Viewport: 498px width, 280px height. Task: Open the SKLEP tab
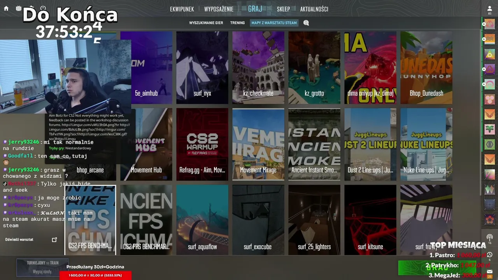point(283,9)
